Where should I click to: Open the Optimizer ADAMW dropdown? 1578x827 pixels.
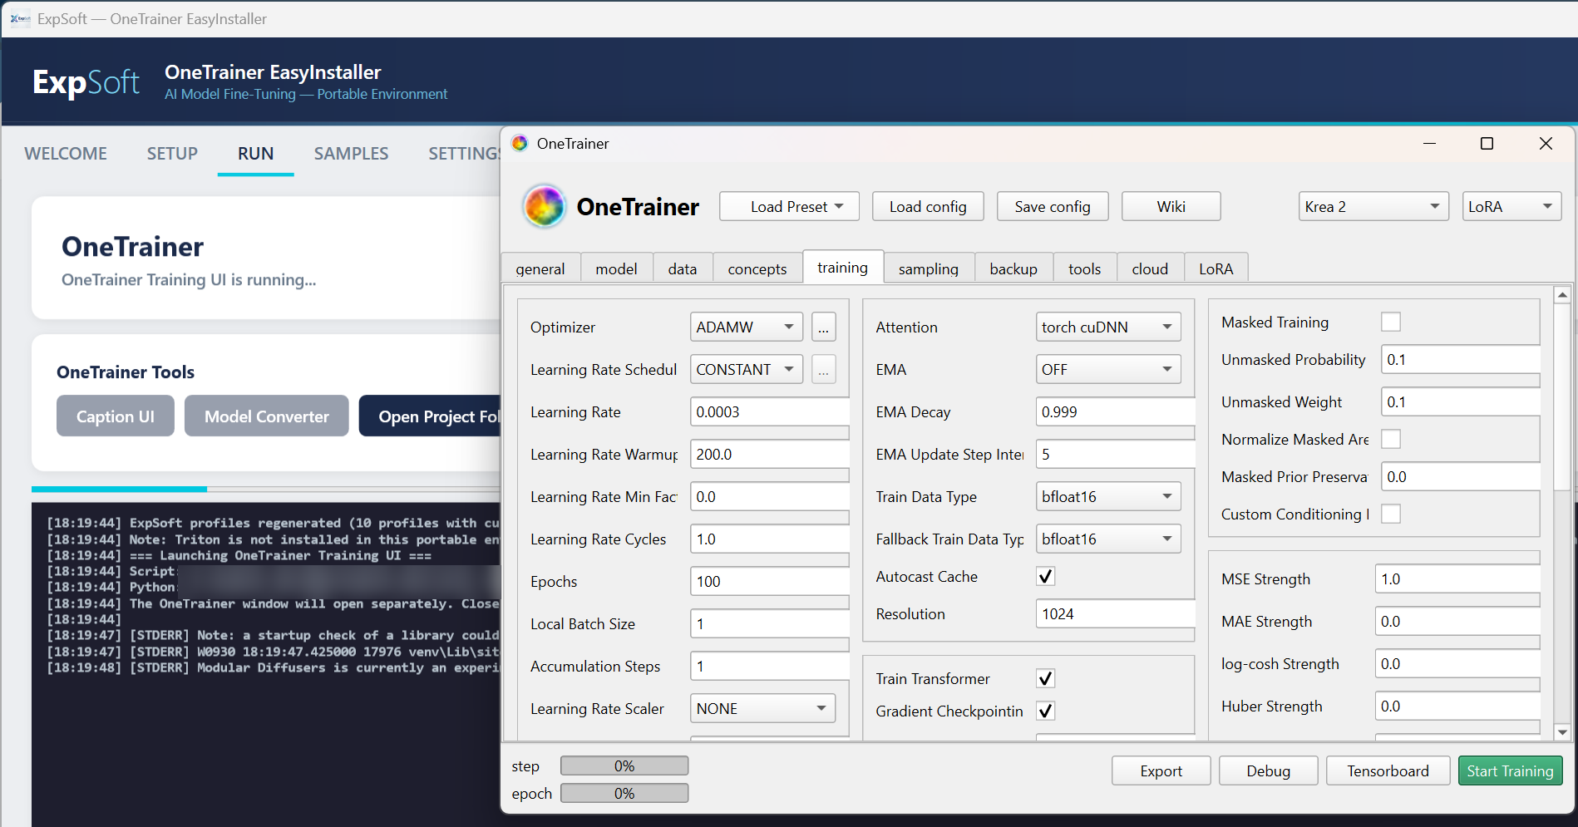pos(746,327)
